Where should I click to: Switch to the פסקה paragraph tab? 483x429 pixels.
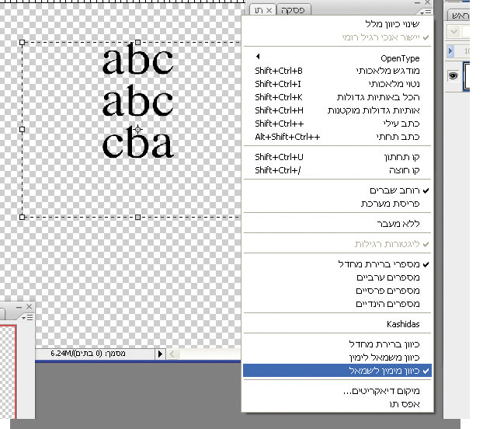(x=293, y=10)
